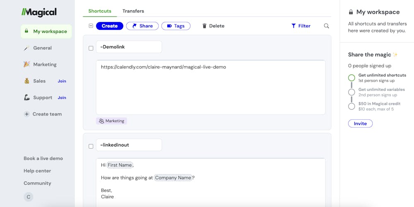This screenshot has height=207, width=414.
Task: Click the Filter button label
Action: point(304,26)
